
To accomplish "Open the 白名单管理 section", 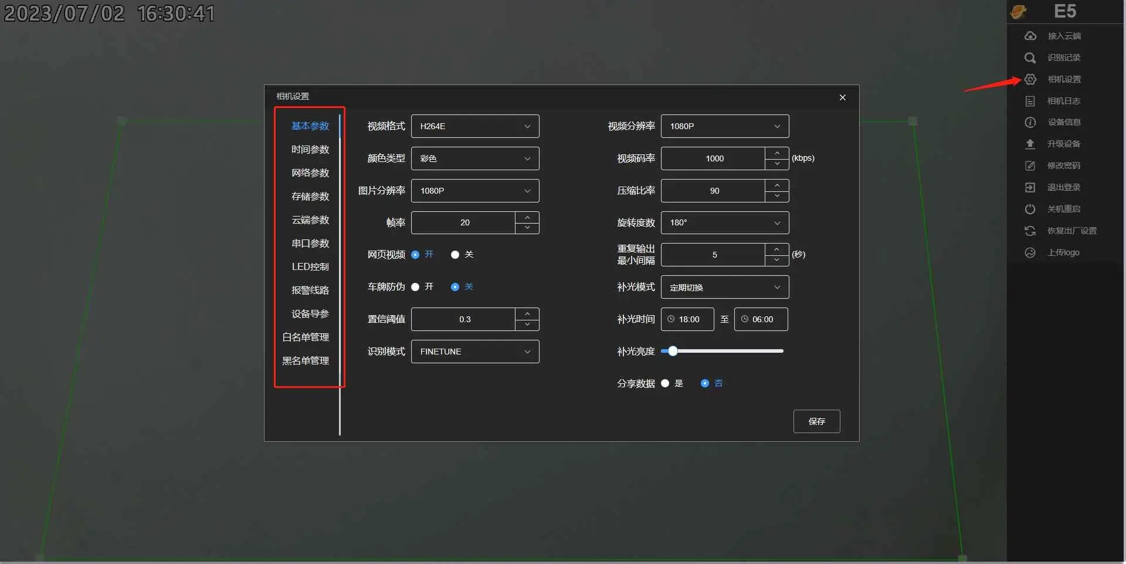I will pyautogui.click(x=306, y=337).
